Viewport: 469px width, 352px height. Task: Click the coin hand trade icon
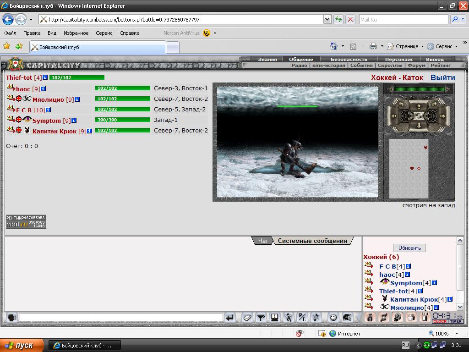point(397,318)
